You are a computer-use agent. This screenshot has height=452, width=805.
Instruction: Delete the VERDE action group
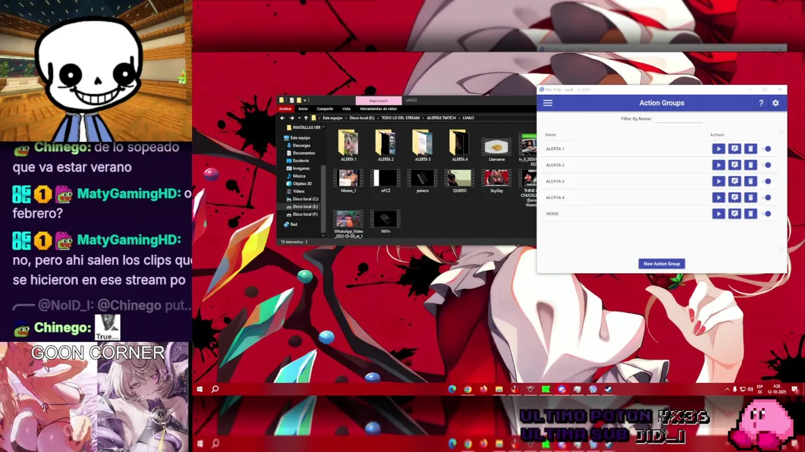(750, 214)
